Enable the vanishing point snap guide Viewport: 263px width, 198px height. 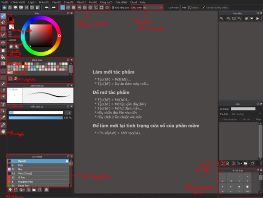(x=79, y=7)
